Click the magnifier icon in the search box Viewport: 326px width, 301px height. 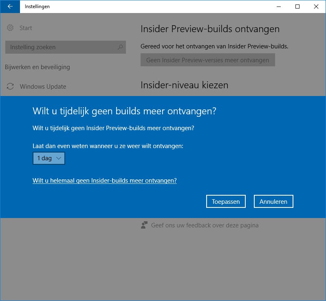point(120,47)
